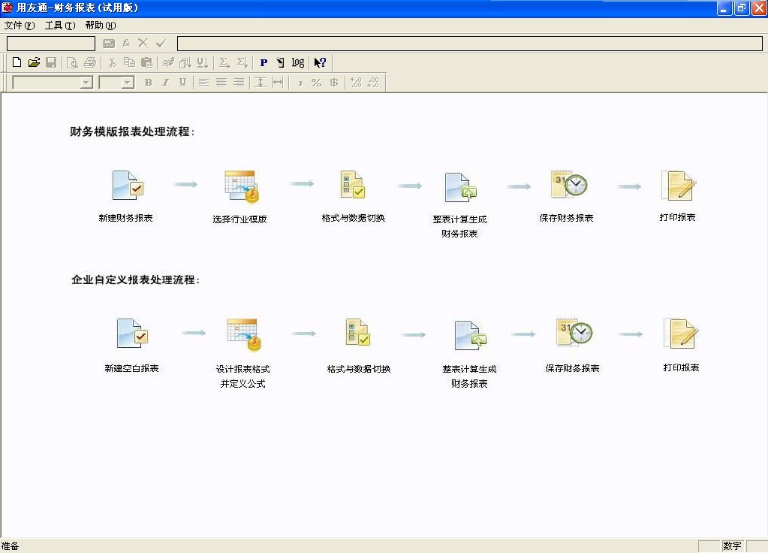Click the Open file folder icon
The width and height of the screenshot is (768, 553).
34,63
